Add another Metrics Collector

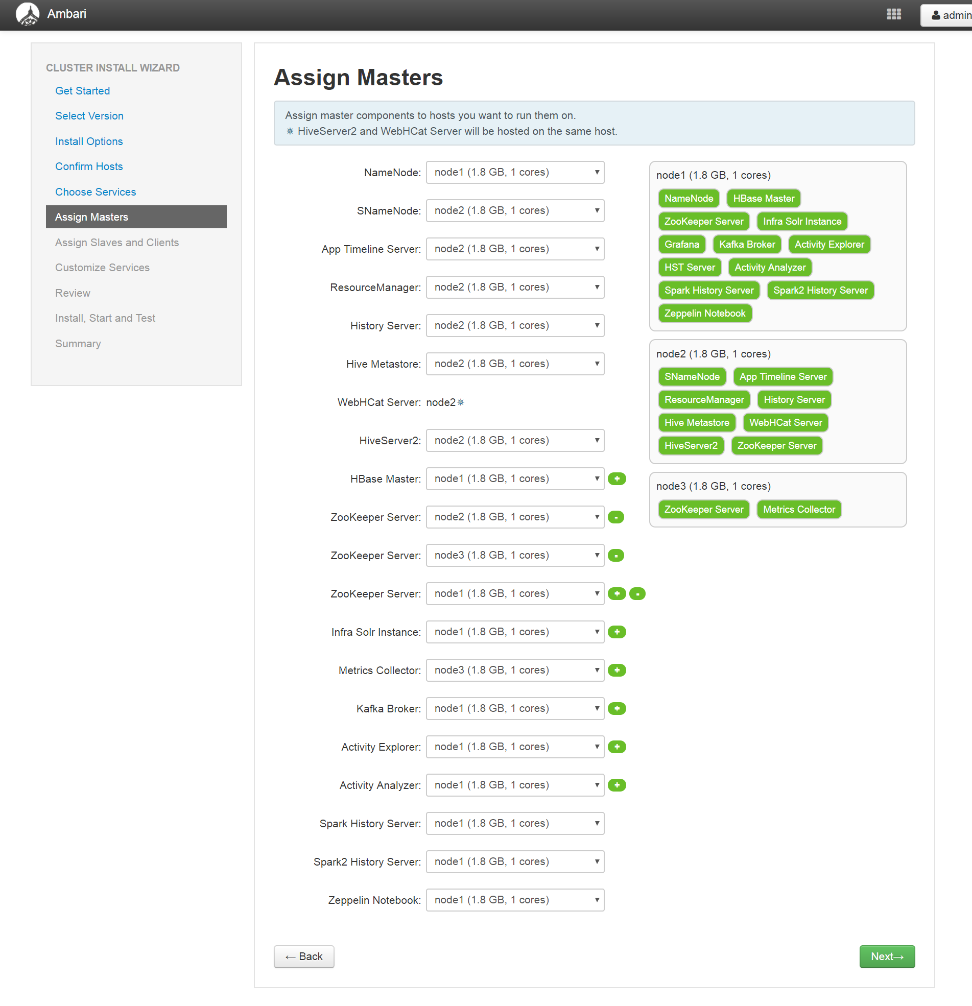click(x=617, y=670)
